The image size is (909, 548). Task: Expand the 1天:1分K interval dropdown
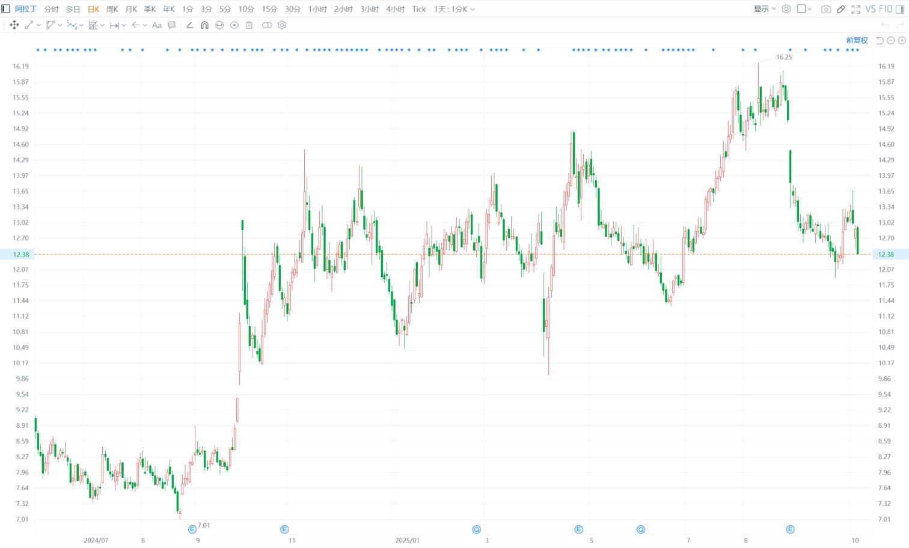(x=454, y=9)
